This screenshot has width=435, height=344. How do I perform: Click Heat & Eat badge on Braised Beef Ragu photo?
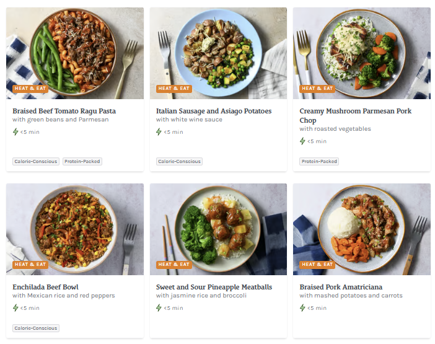pos(30,89)
